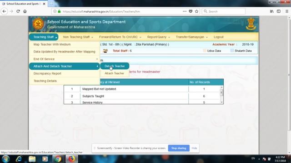Go back using browser back arrow
291x163 pixels.
[4, 11]
